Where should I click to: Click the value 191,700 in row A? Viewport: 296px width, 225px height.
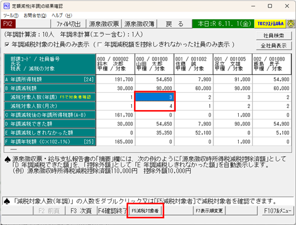click(124, 80)
